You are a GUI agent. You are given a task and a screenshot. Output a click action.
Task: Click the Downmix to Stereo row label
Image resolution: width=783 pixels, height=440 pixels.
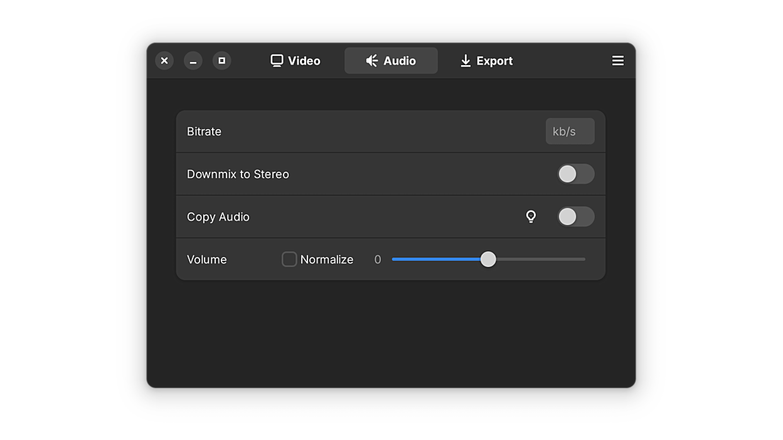pos(238,174)
